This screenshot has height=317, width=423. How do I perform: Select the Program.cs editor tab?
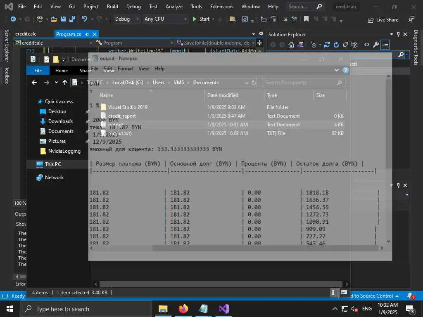pos(69,34)
